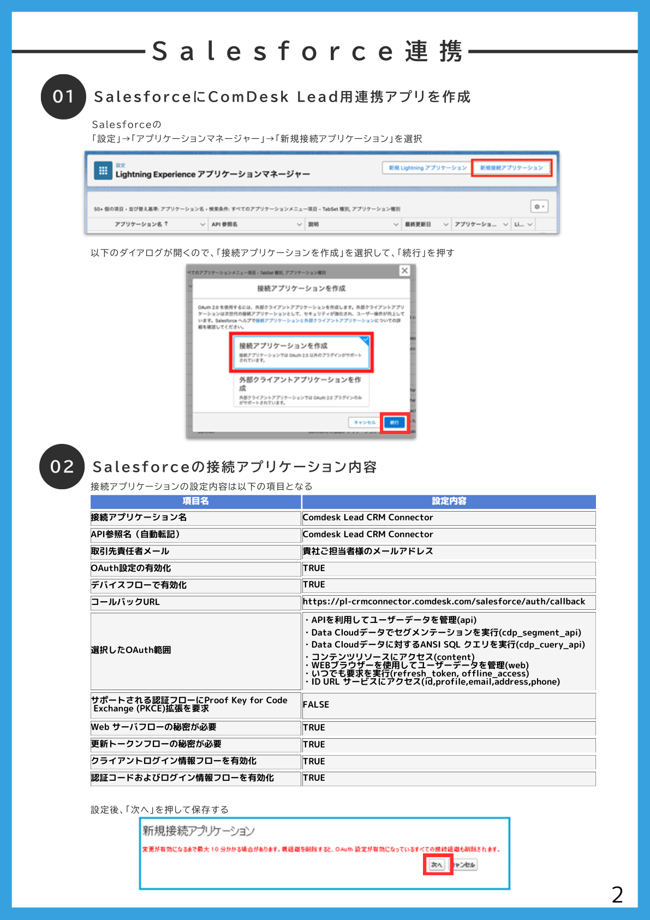Open the 最終更新日 column chevron menu
The width and height of the screenshot is (650, 920).
coord(446,224)
